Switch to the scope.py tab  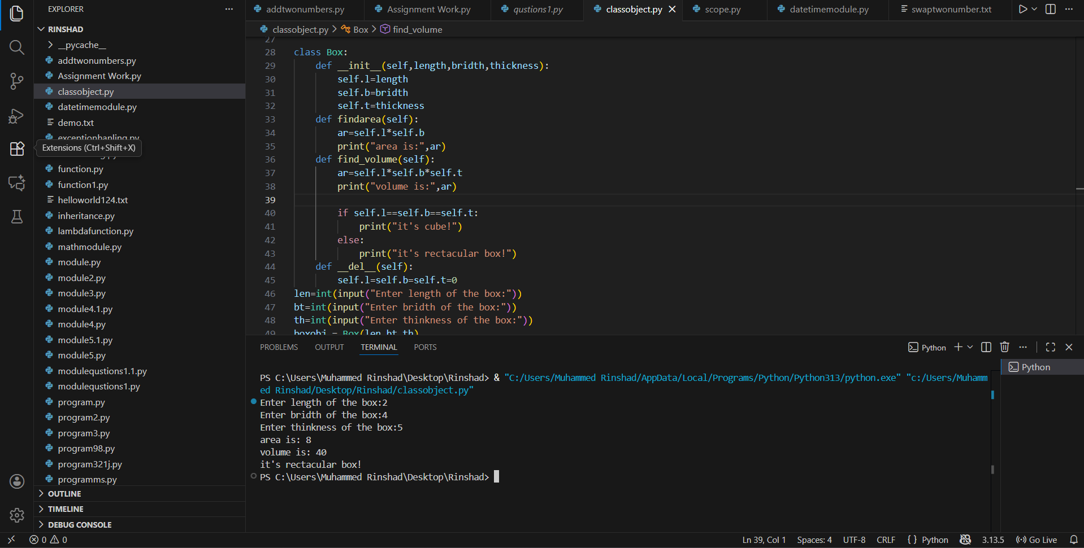[x=724, y=9]
